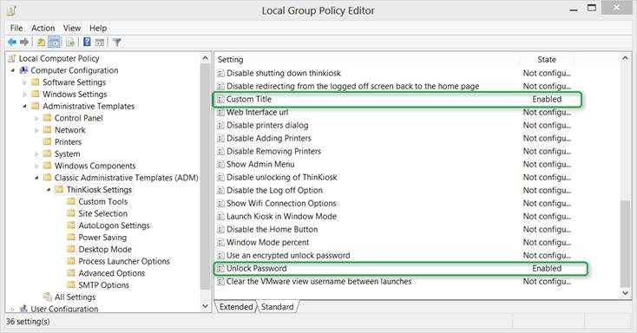Viewport: 637px width, 333px height.
Task: Select 'Disable unlocking of ThinKiosk' setting
Action: 281,177
